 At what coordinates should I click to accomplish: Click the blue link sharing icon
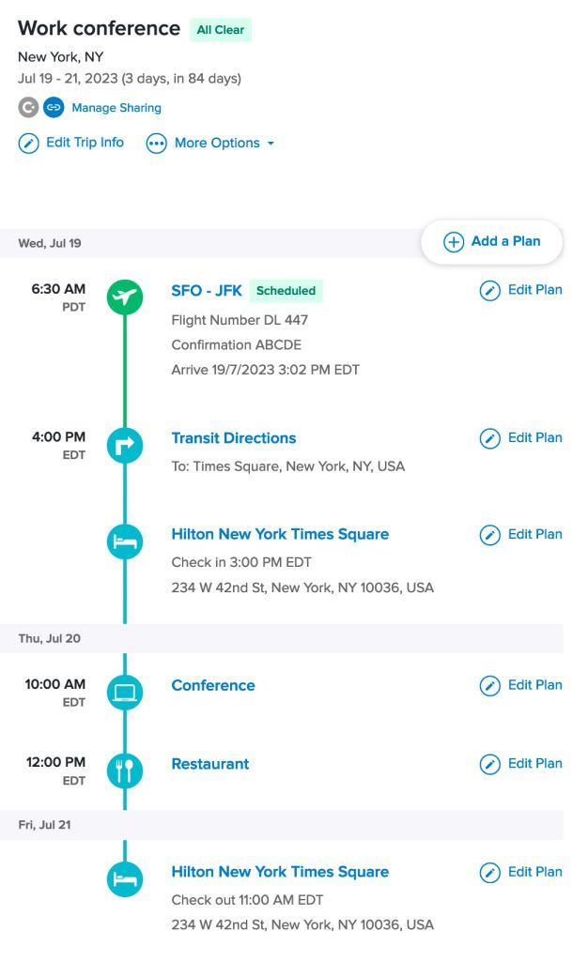(x=54, y=108)
